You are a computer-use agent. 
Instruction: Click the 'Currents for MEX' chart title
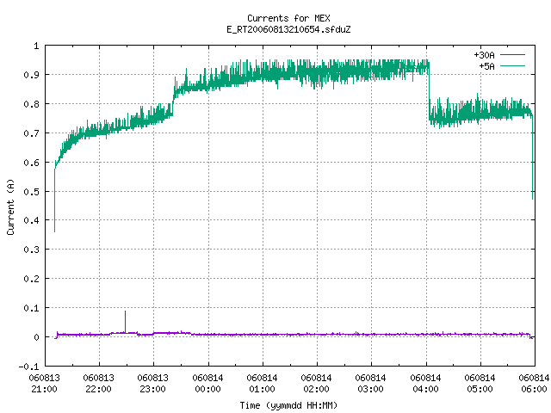tap(288, 18)
